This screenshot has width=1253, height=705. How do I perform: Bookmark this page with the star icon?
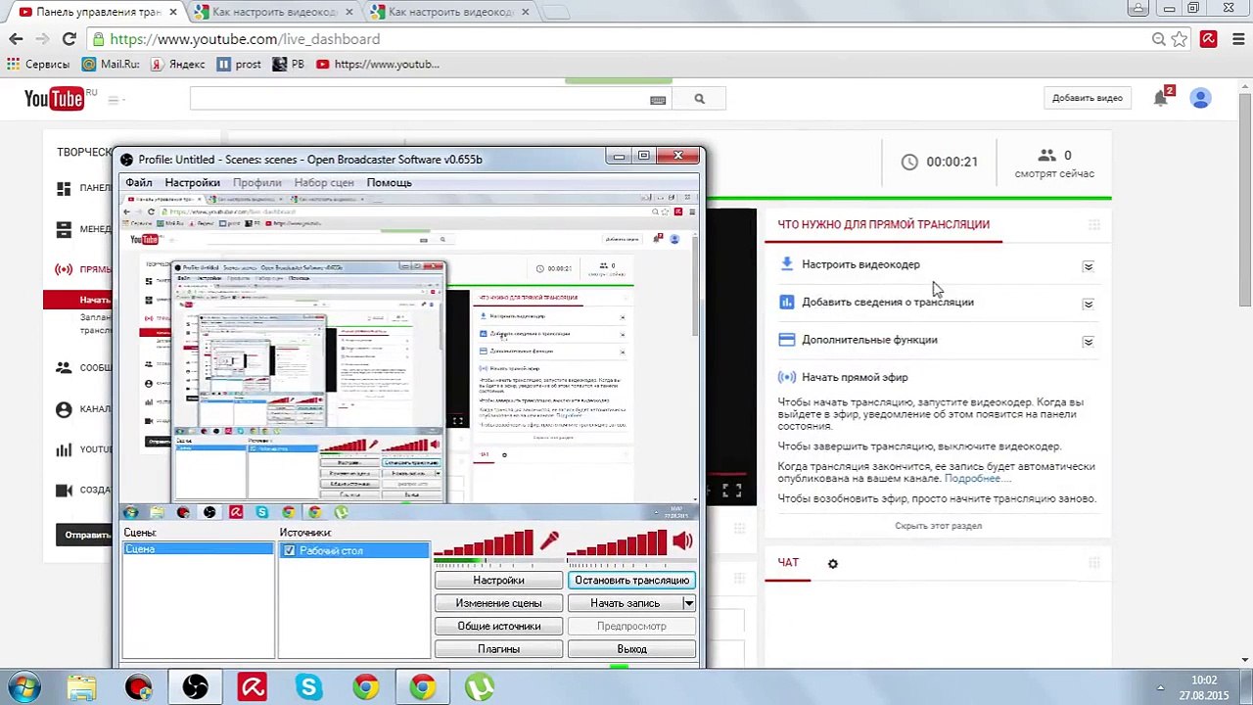(1180, 39)
